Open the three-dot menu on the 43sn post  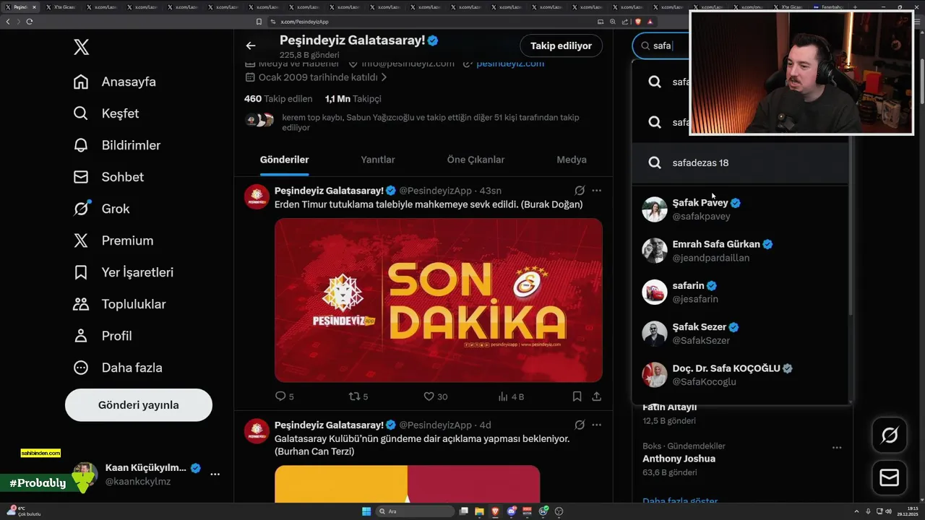pos(597,191)
